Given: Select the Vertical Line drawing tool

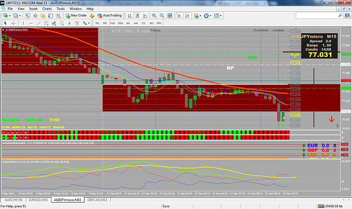Looking at the screenshot, I should 23,23.
